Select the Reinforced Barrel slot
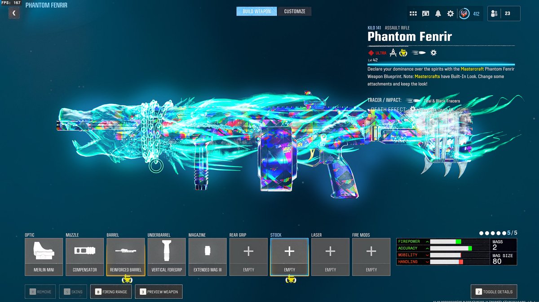 pos(126,257)
